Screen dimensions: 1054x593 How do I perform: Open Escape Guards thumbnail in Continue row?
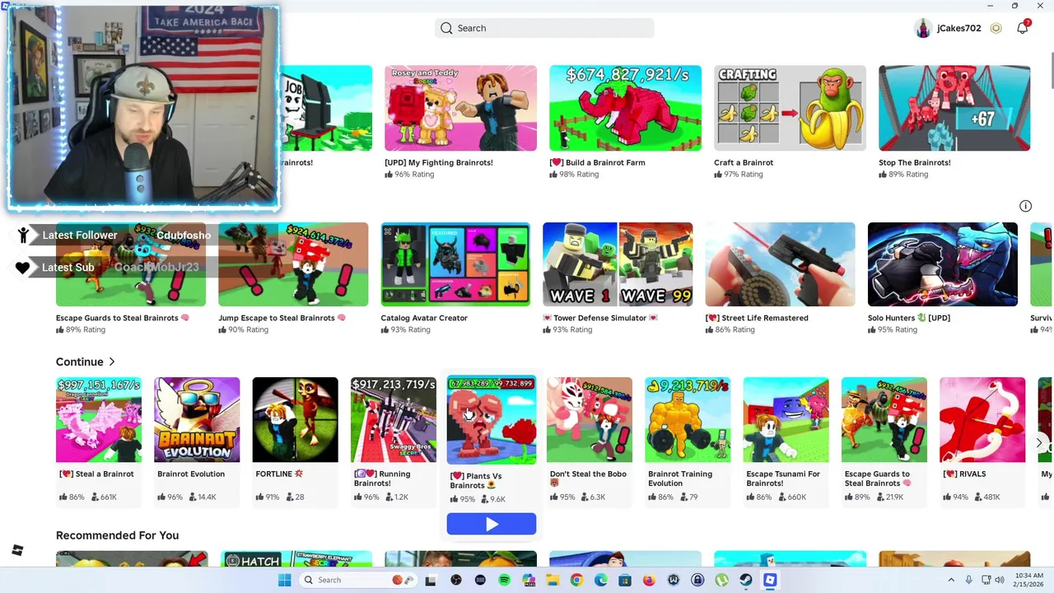(x=884, y=420)
